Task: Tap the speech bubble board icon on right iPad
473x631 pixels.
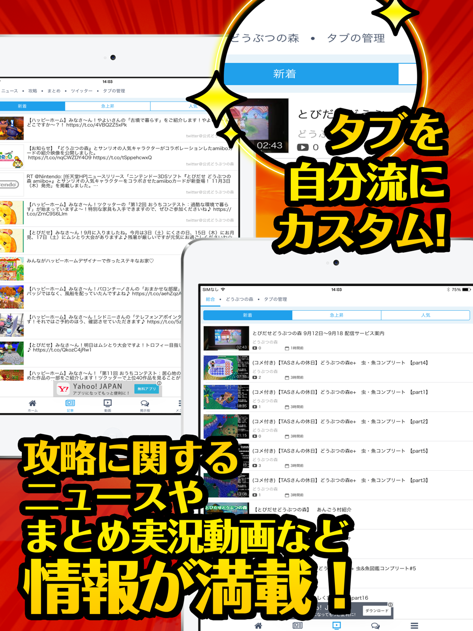Action: [x=375, y=626]
